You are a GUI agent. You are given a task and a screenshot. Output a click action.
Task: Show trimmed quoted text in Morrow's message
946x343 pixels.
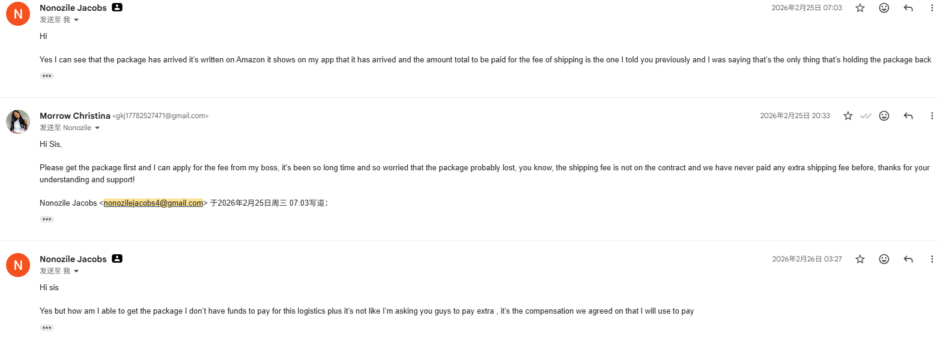point(47,219)
